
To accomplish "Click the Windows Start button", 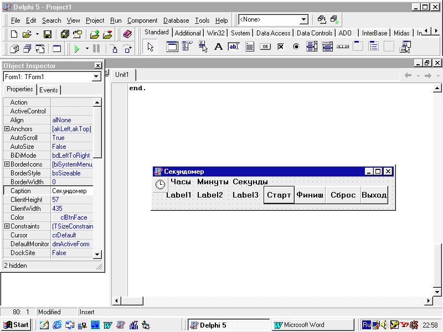I will click(16, 325).
